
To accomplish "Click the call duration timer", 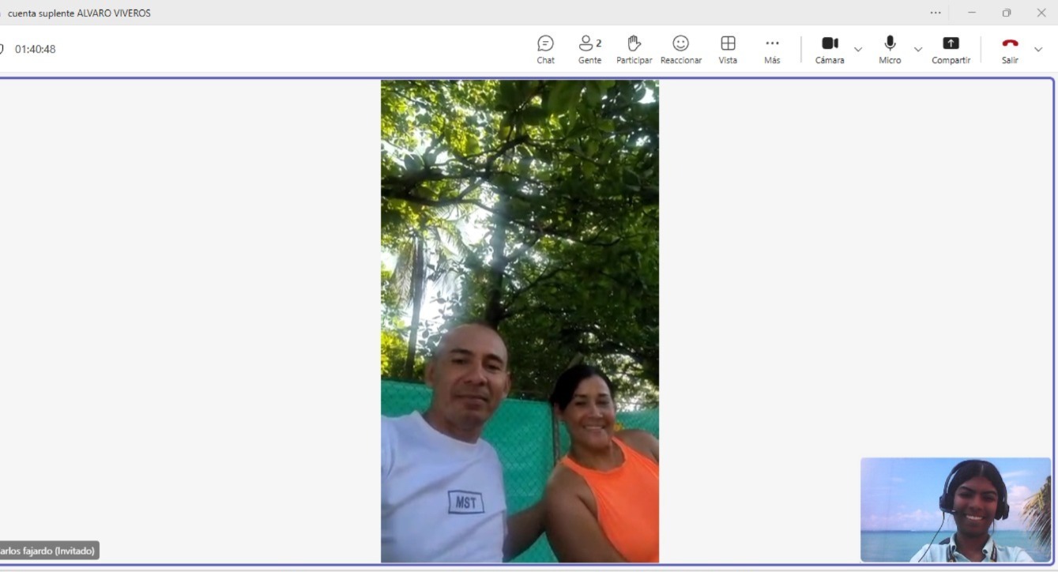I will (35, 49).
